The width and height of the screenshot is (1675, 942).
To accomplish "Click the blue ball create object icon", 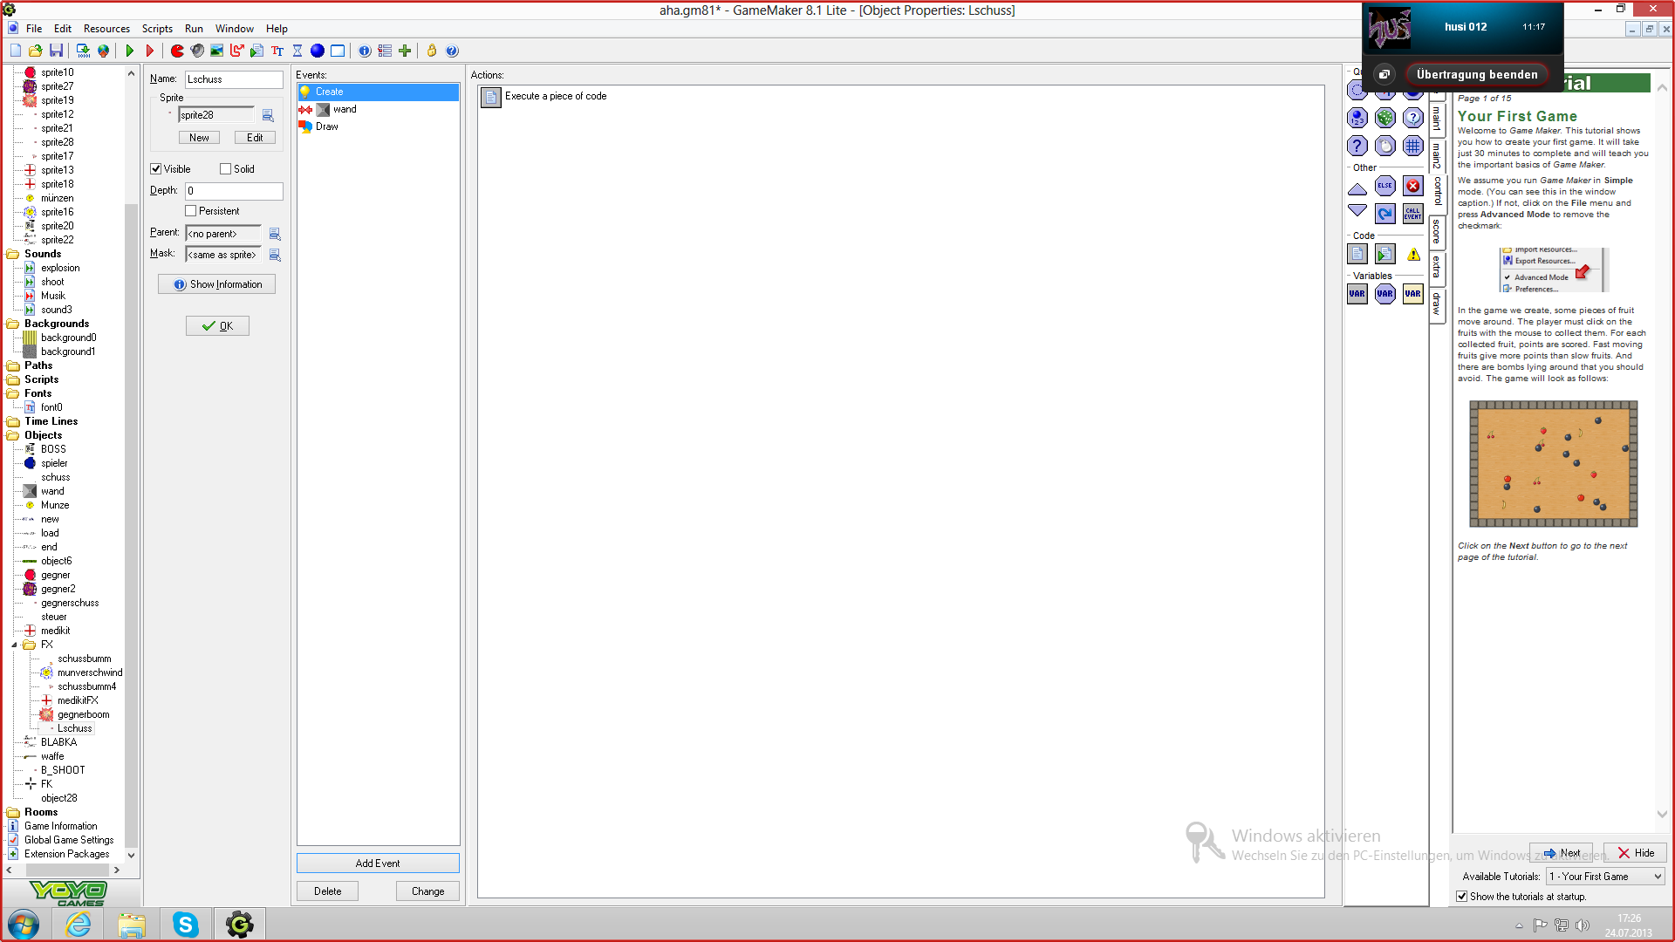I will tap(318, 51).
